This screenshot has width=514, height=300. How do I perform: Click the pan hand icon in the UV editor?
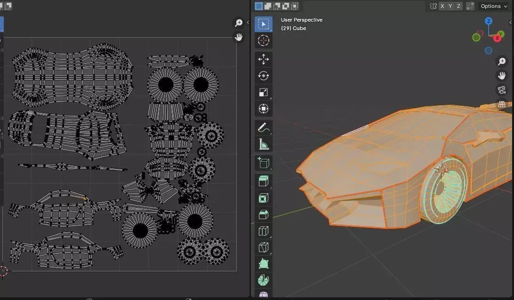pos(239,37)
